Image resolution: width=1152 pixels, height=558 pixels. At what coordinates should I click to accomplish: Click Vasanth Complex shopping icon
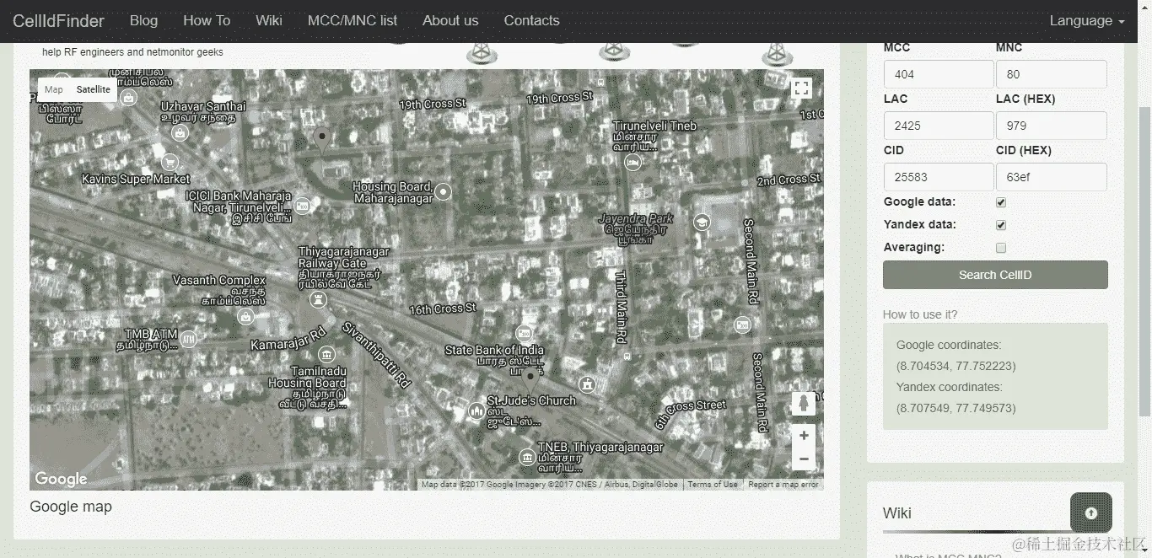coord(245,317)
